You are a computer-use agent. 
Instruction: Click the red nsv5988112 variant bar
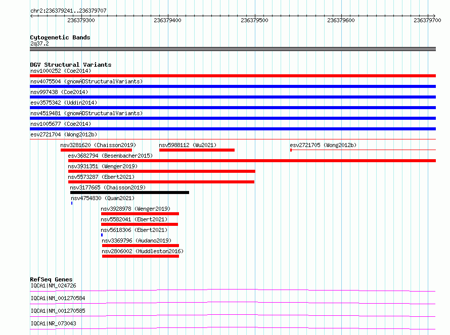(x=197, y=150)
